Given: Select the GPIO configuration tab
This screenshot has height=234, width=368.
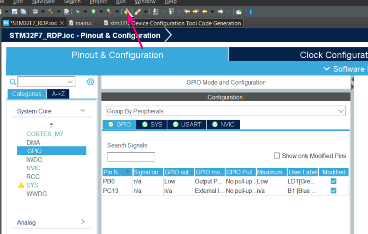Looking at the screenshot, I should [x=119, y=125].
